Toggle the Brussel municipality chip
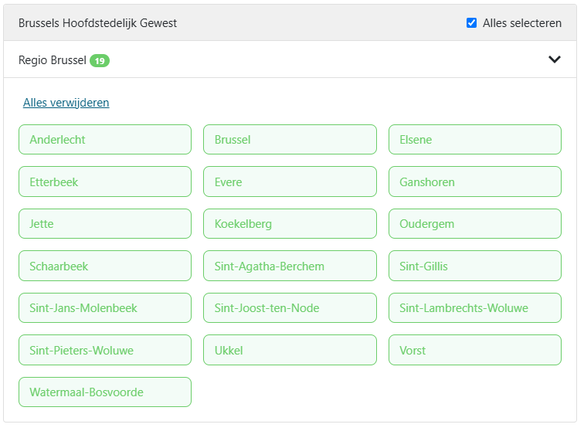This screenshot has height=431, width=584. click(290, 140)
